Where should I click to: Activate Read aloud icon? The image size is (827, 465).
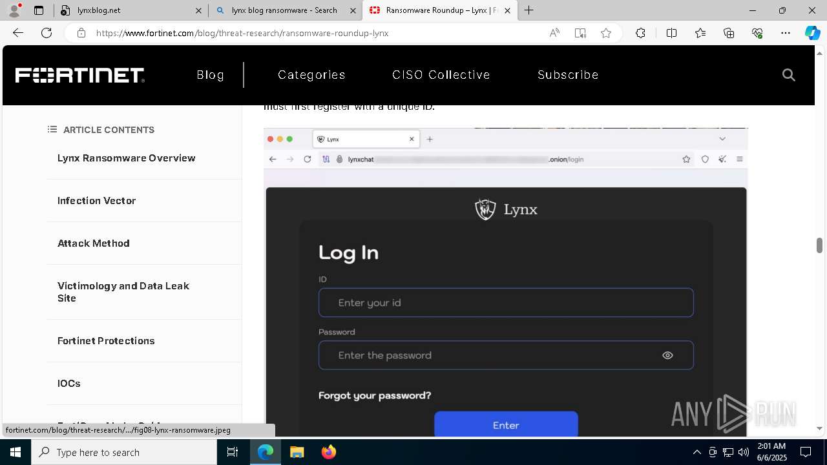[x=554, y=33]
